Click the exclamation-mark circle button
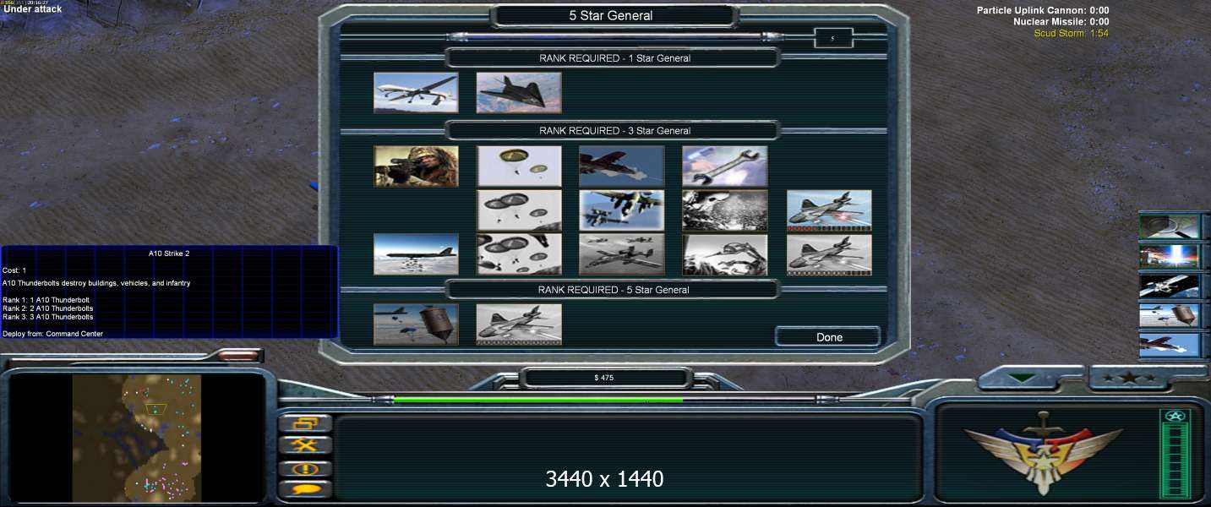Screen dimensions: 1211x507 (x=304, y=468)
